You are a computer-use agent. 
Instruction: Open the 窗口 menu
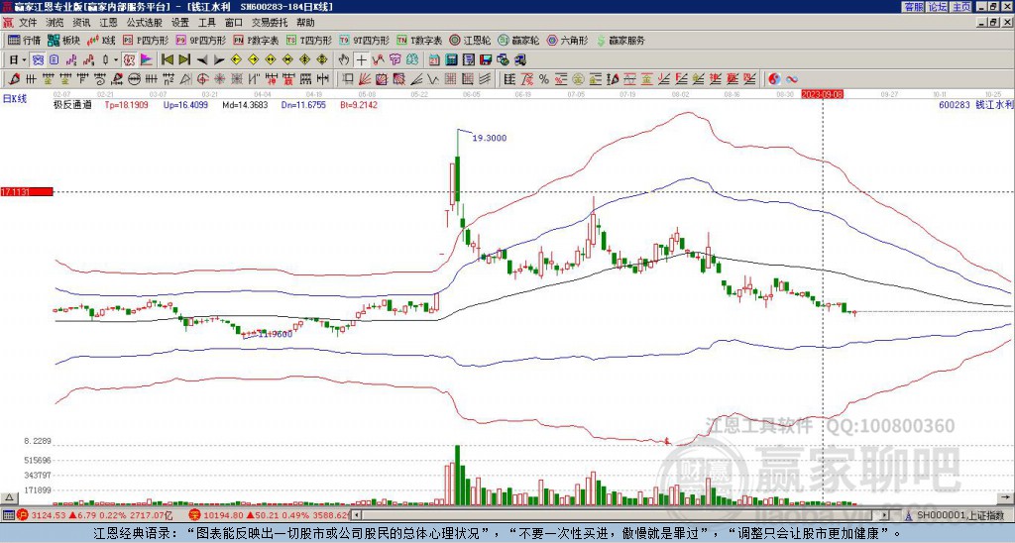234,23
